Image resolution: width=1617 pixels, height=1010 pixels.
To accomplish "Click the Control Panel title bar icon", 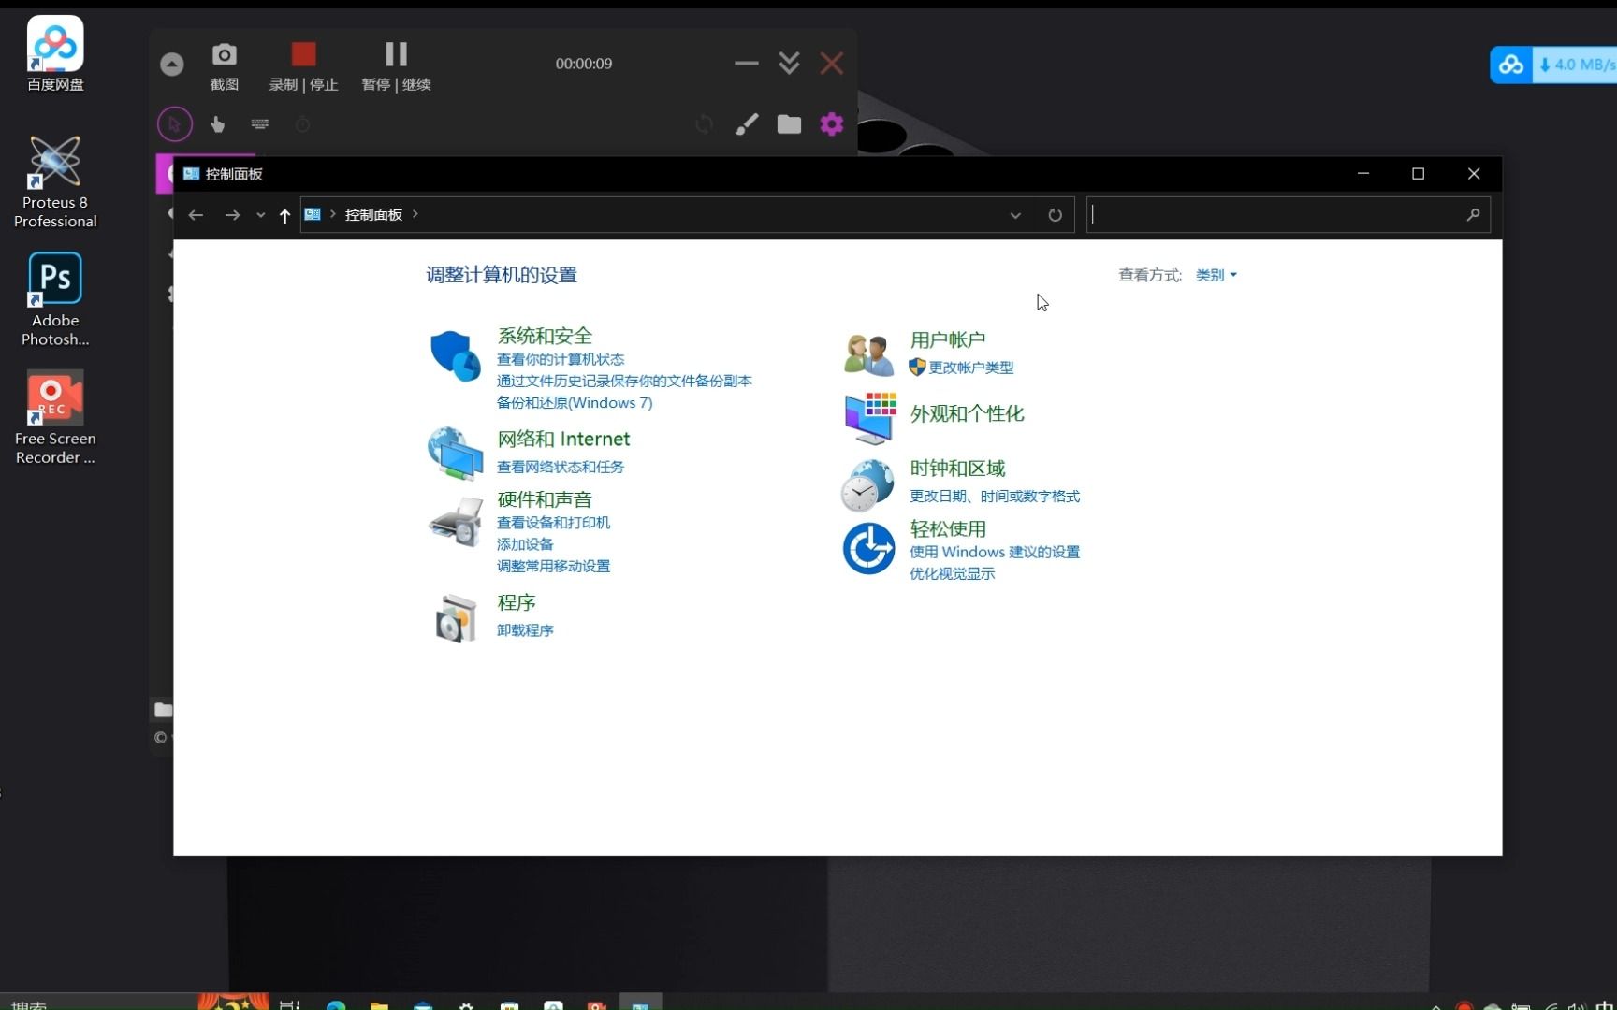I will [192, 174].
